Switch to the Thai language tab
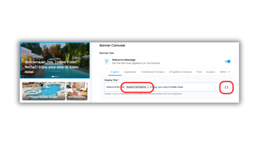This screenshot has width=259, height=145. pos(199,72)
